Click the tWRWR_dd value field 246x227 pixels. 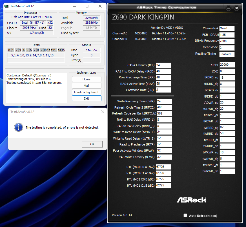(227, 171)
